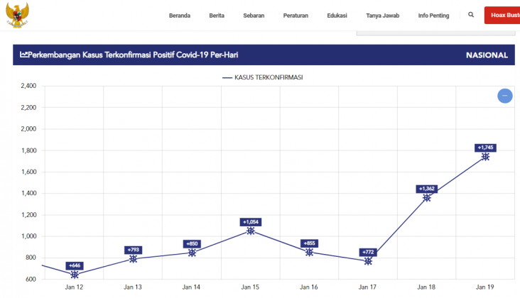Click the Jan 12 virus data point marker
Viewport: 520px width, 298px height.
coord(75,275)
